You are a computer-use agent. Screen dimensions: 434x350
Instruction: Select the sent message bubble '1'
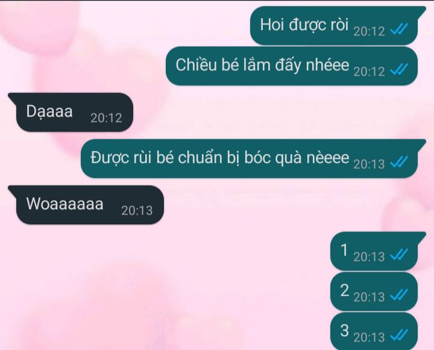tap(378, 251)
